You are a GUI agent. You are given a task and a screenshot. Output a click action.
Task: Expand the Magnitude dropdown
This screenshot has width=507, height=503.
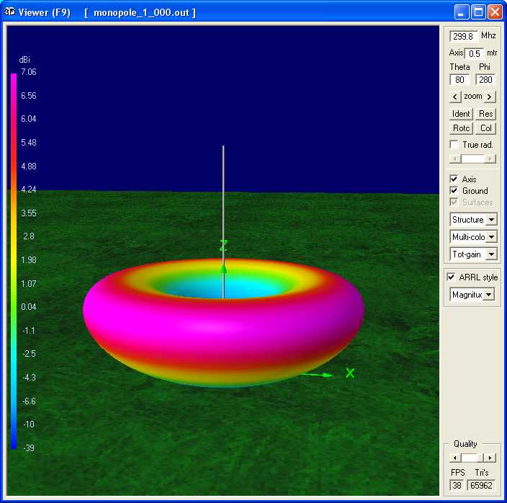pyautogui.click(x=488, y=294)
